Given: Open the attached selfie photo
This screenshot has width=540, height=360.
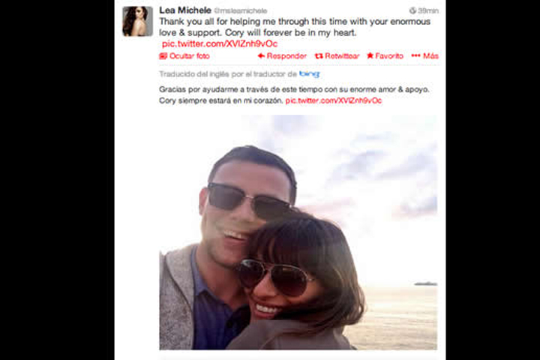Looking at the screenshot, I should [298, 232].
